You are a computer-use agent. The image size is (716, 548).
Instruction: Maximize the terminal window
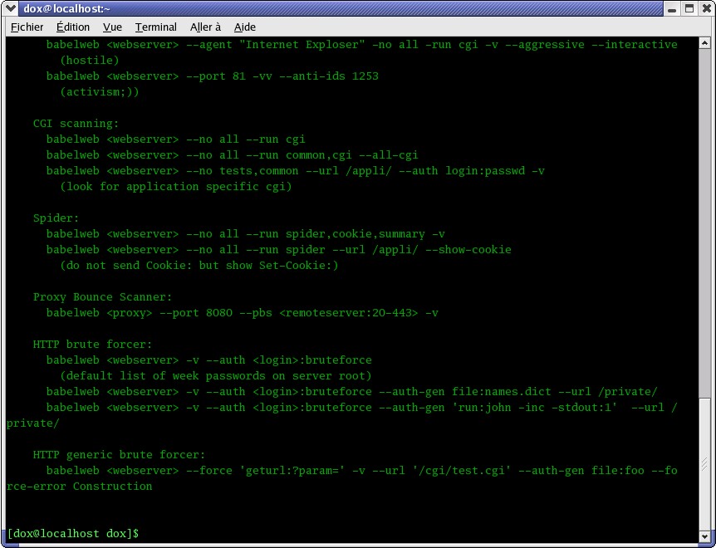click(689, 8)
